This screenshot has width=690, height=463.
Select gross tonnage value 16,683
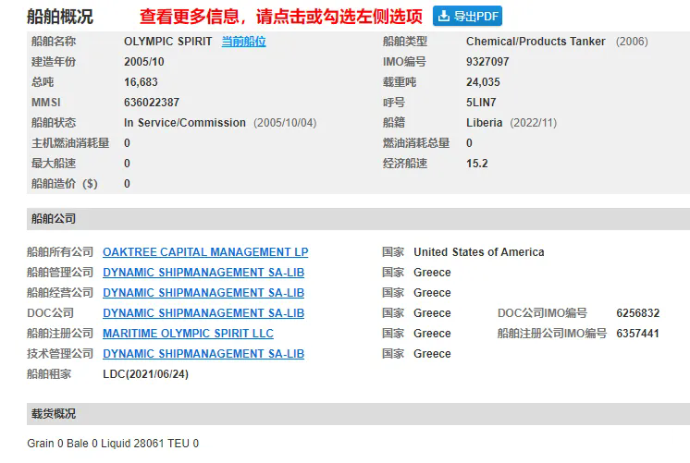click(x=141, y=81)
